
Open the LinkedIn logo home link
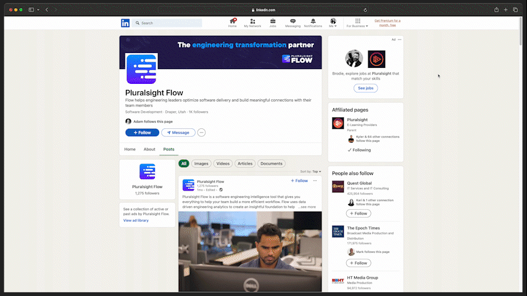125,23
